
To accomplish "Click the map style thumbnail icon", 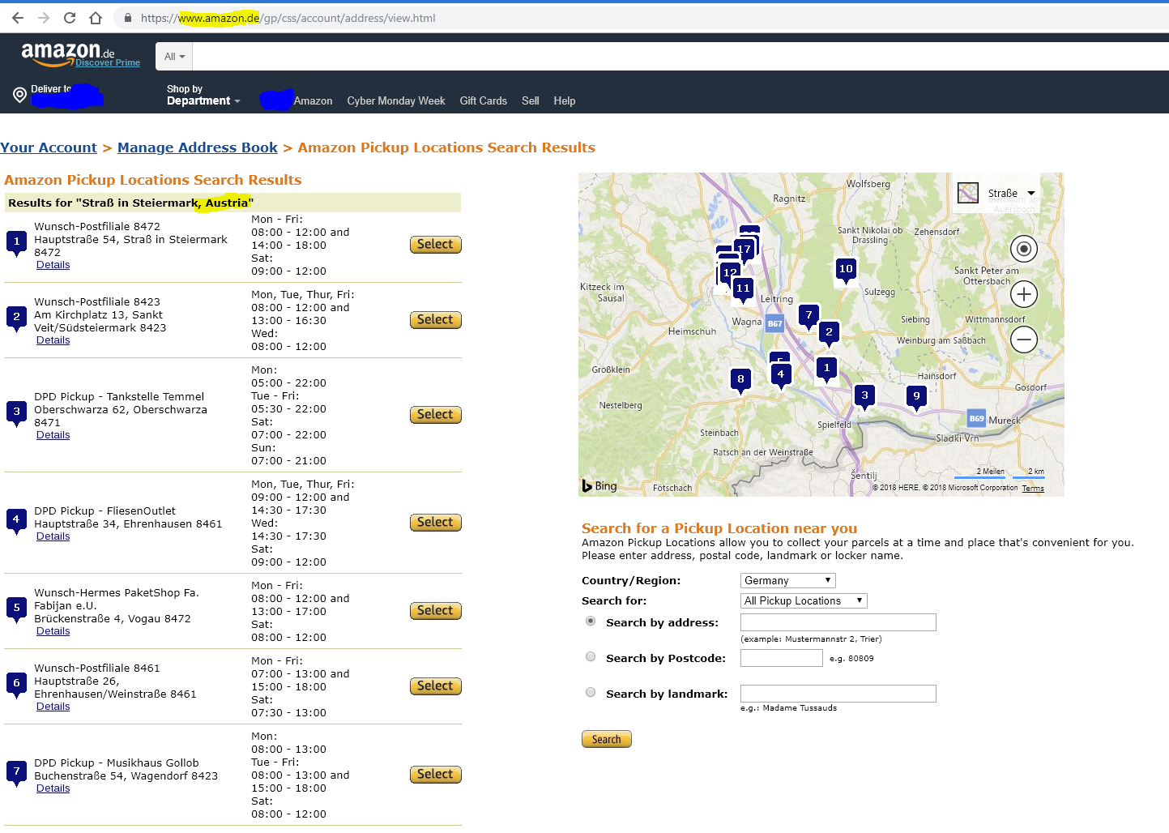I will [968, 193].
